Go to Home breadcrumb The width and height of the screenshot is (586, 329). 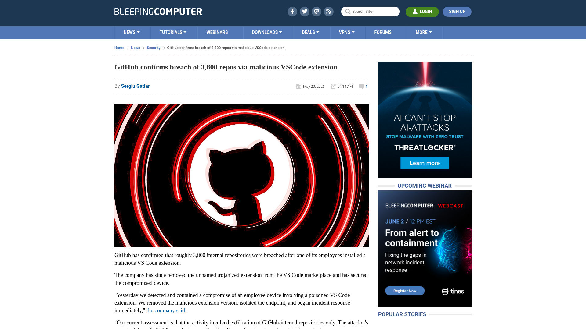point(119,48)
